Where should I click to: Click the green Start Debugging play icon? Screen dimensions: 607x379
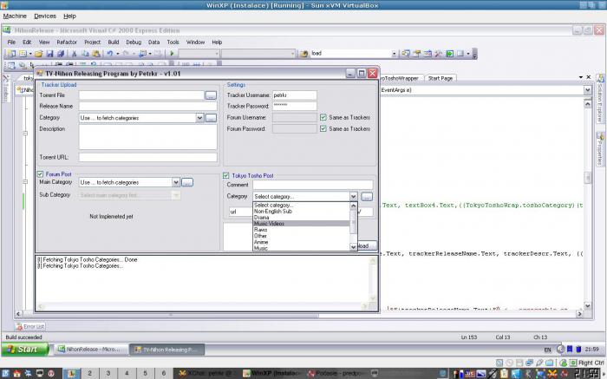172,54
